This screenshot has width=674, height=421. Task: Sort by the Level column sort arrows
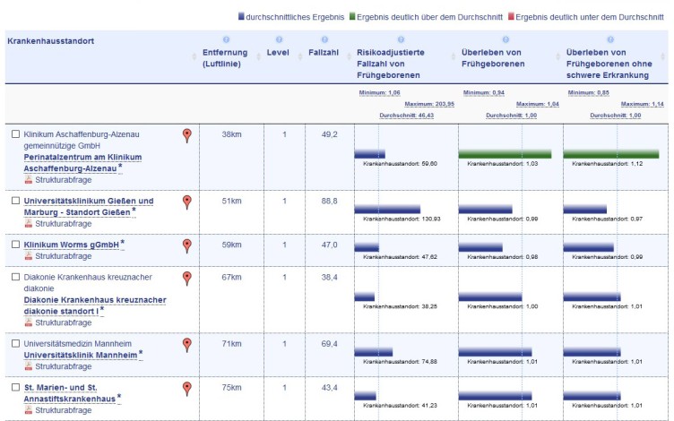click(300, 56)
